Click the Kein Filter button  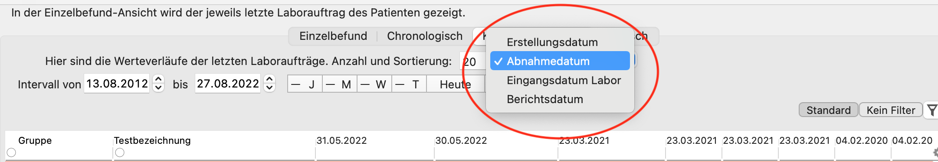(891, 110)
